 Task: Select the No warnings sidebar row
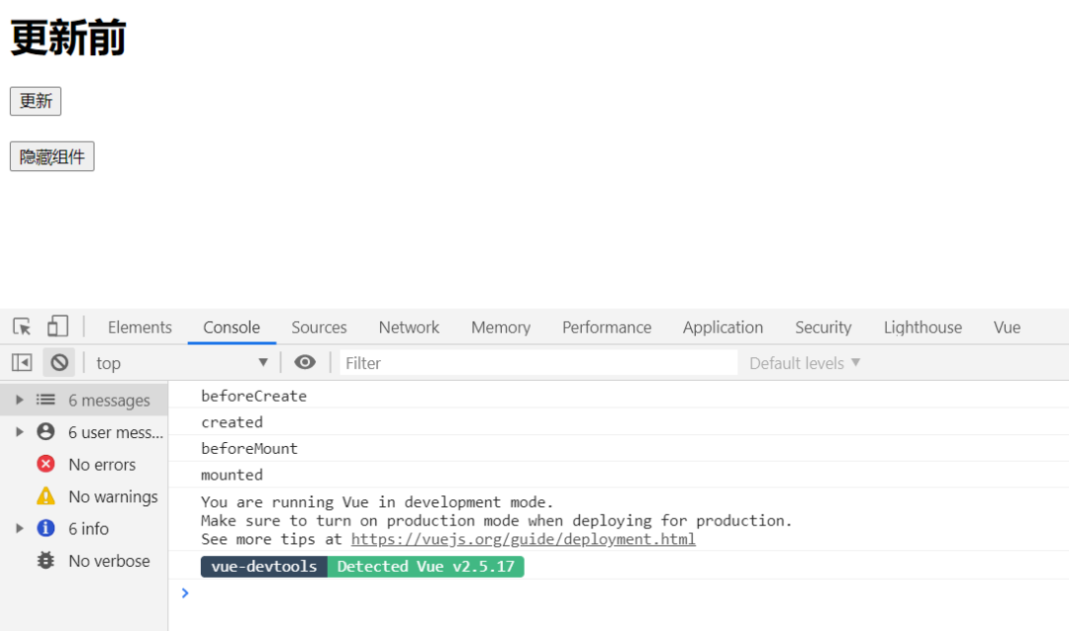[84, 496]
